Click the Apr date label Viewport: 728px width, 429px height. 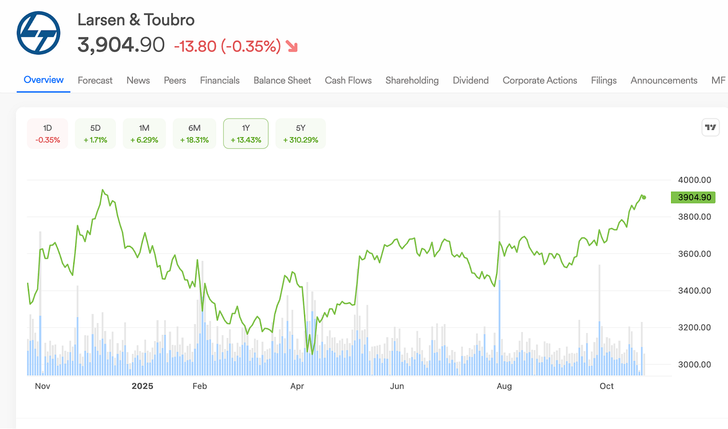(297, 386)
